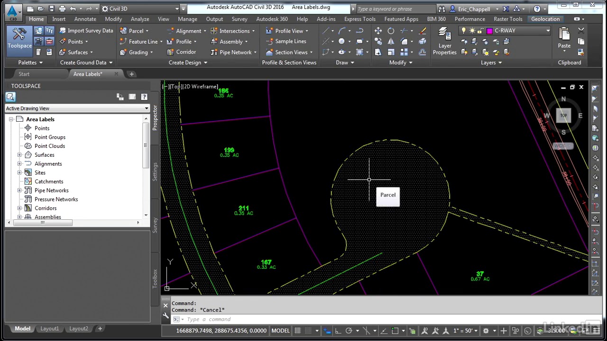607x341 pixels.
Task: Select the Rotate tool in Modify panel
Action: (391, 31)
